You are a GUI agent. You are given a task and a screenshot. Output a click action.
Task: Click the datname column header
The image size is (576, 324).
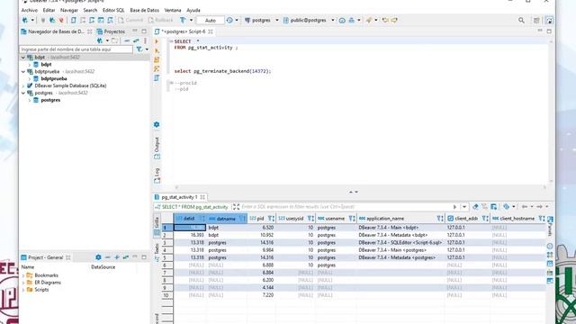[226, 219]
